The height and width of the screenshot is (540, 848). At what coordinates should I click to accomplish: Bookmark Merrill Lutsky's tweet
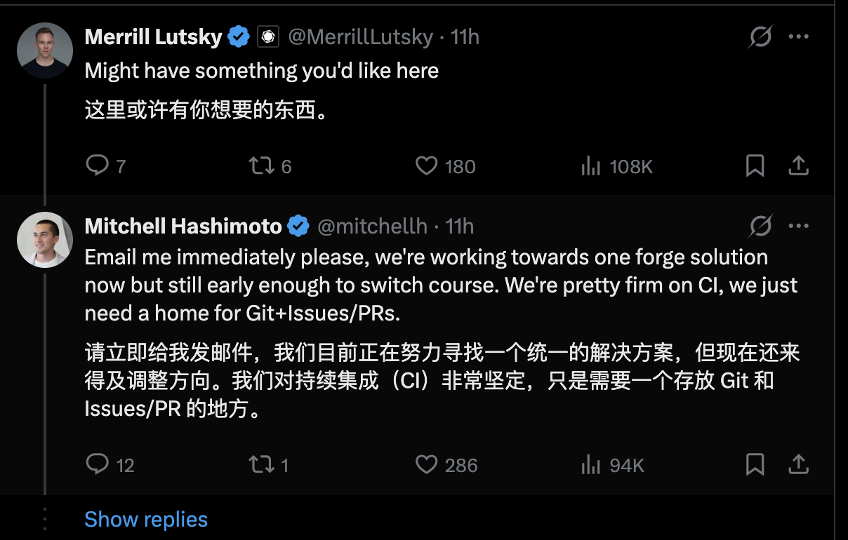click(755, 166)
